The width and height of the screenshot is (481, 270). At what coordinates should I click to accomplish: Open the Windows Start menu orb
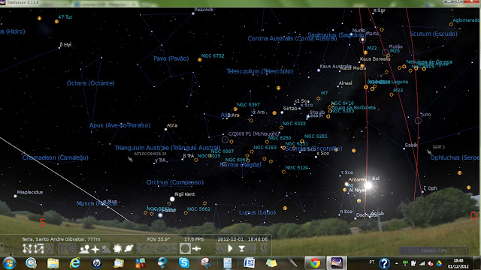click(x=9, y=263)
